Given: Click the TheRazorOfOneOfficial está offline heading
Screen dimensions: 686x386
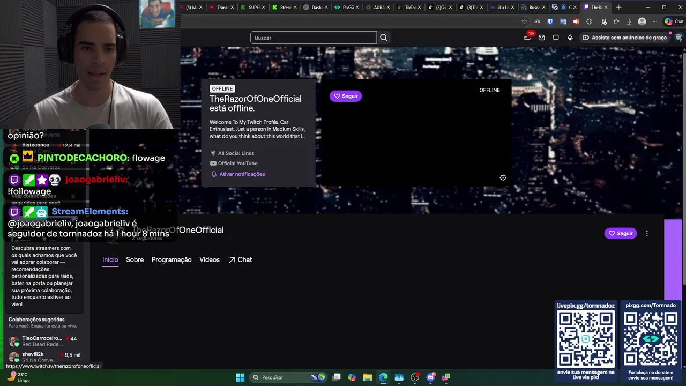Looking at the screenshot, I should coord(255,103).
